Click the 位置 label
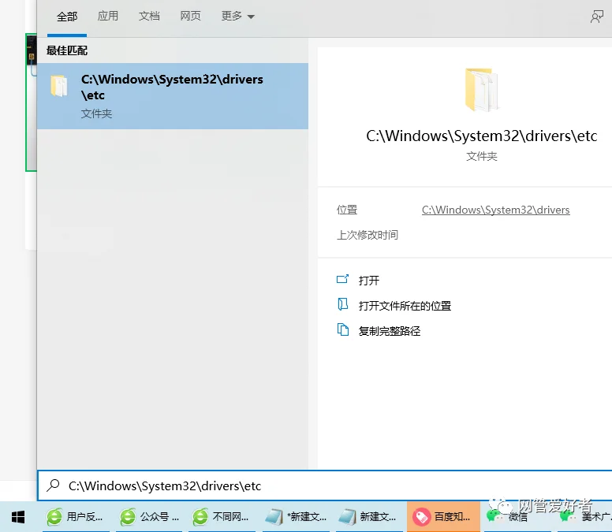The image size is (612, 532). (x=347, y=210)
